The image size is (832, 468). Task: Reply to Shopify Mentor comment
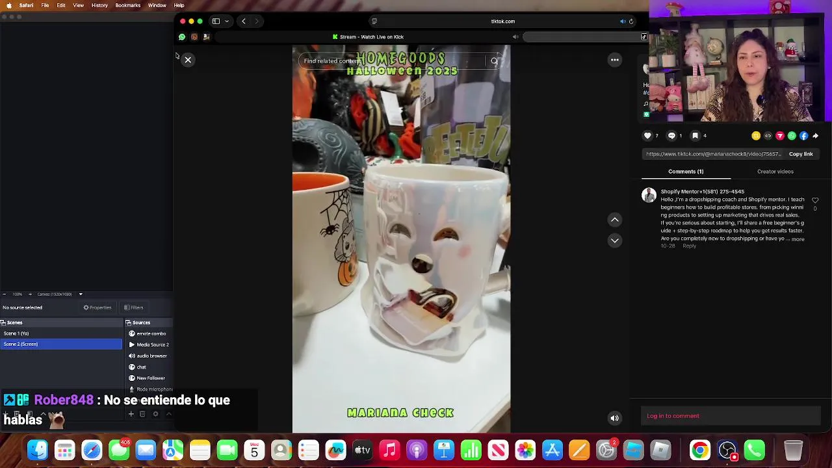[689, 246]
